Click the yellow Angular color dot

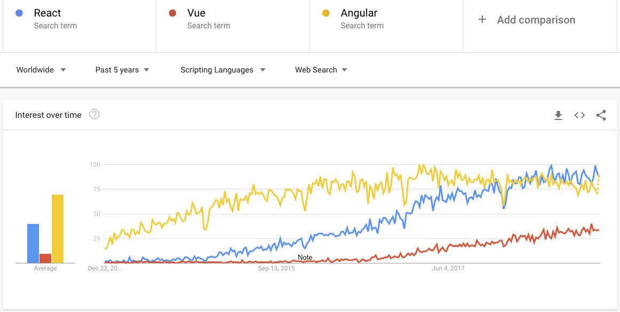(326, 13)
